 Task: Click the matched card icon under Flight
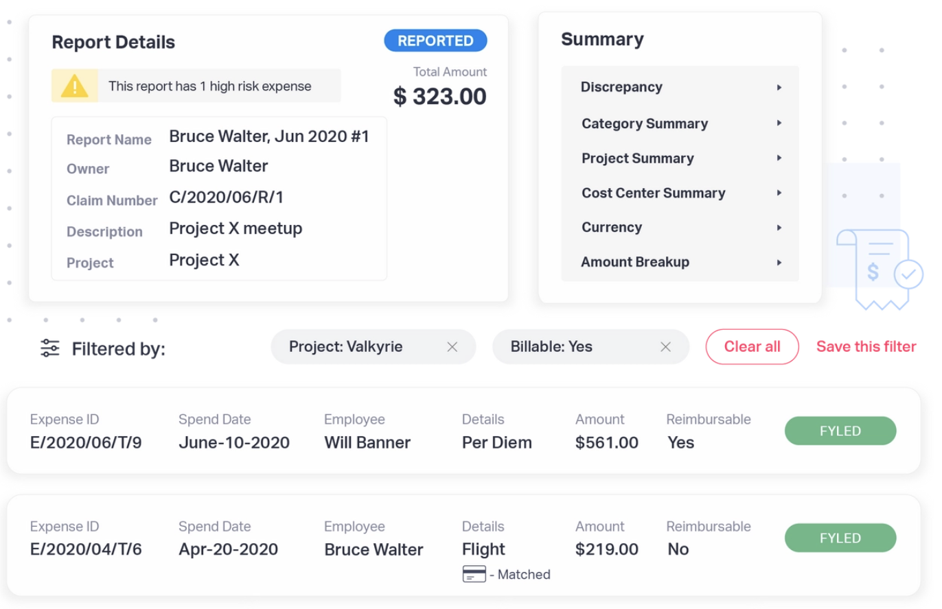(474, 575)
